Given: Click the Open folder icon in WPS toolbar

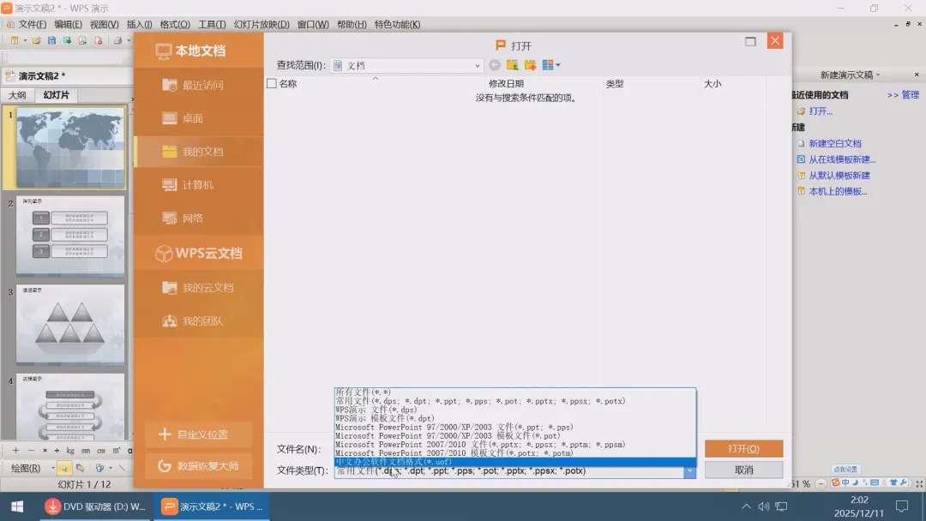Looking at the screenshot, I should pyautogui.click(x=37, y=41).
